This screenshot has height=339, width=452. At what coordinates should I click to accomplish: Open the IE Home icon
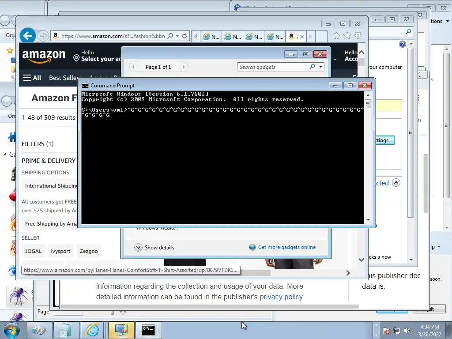(336, 35)
